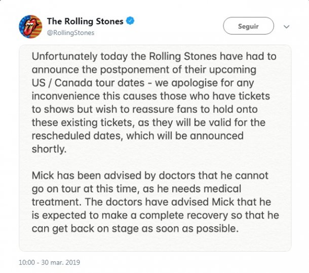This screenshot has height=273, width=309.
Task: Click the line starting "Unfortunately today"
Action: click(x=154, y=56)
